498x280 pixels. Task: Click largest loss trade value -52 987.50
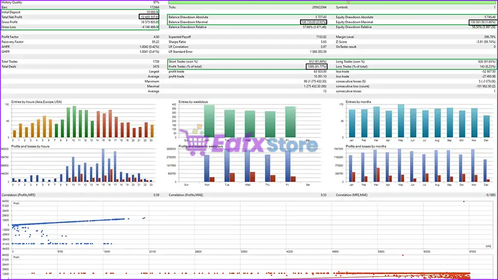click(x=488, y=71)
